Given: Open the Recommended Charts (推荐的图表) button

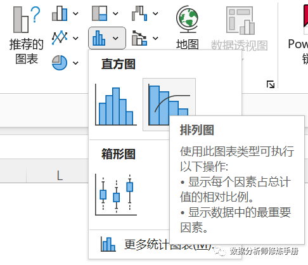Looking at the screenshot, I should click(27, 36).
